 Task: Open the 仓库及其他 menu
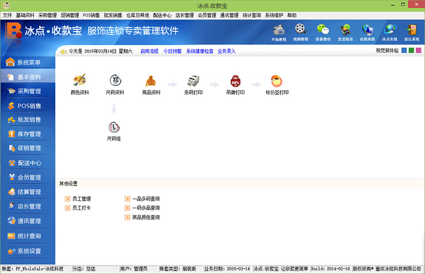click(137, 15)
